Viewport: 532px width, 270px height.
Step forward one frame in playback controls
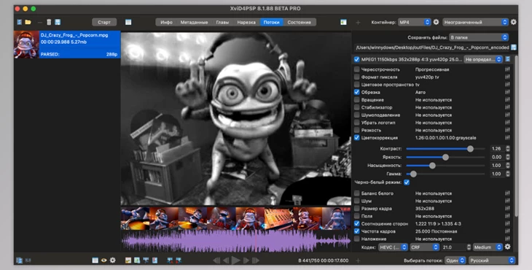coord(246,261)
